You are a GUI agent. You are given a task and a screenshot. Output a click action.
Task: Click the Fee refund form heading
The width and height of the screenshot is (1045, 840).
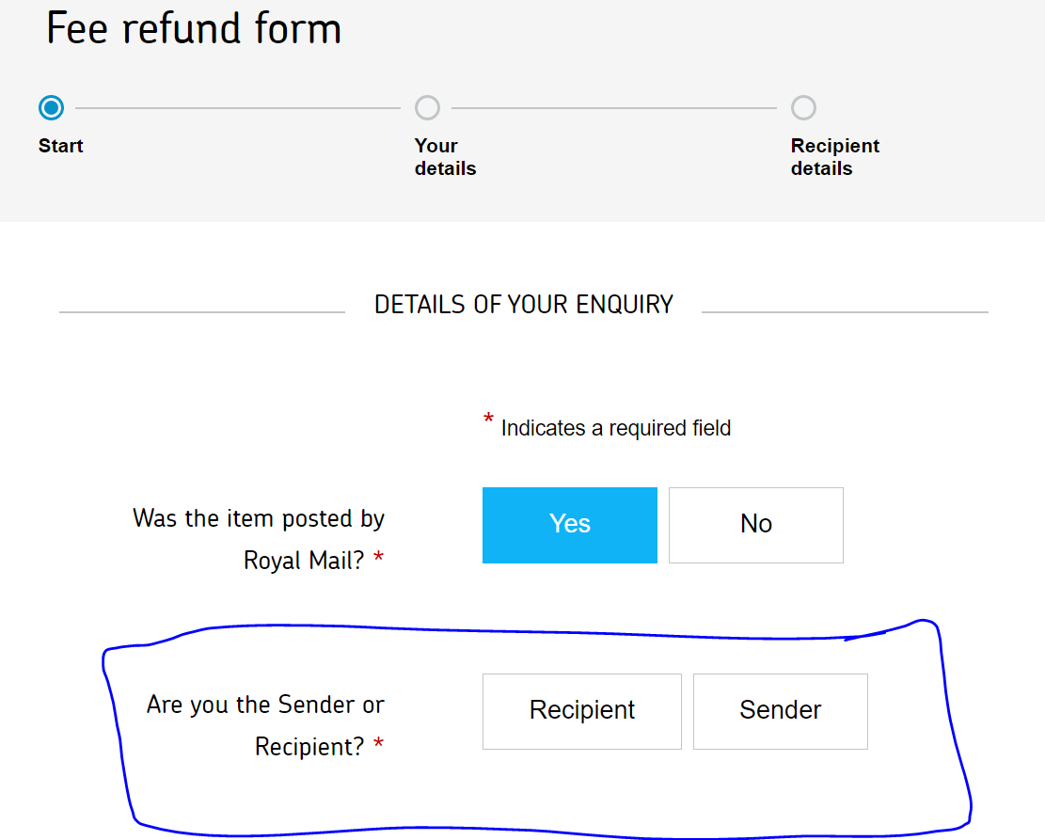(194, 29)
